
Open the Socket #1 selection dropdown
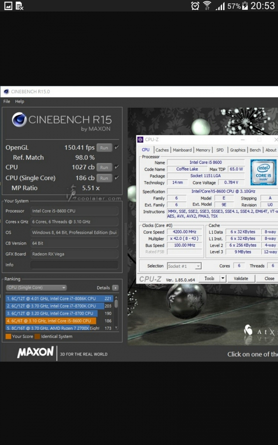(x=184, y=266)
